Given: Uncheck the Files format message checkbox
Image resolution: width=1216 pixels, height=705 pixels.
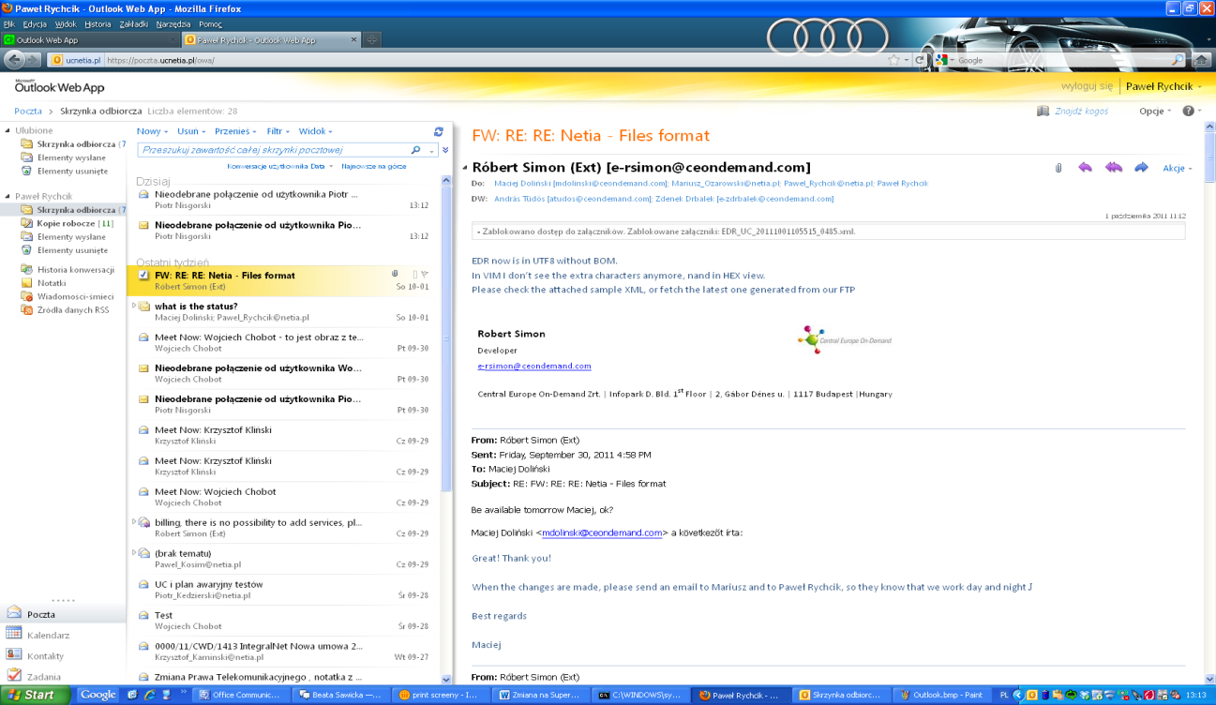Looking at the screenshot, I should click(x=143, y=276).
